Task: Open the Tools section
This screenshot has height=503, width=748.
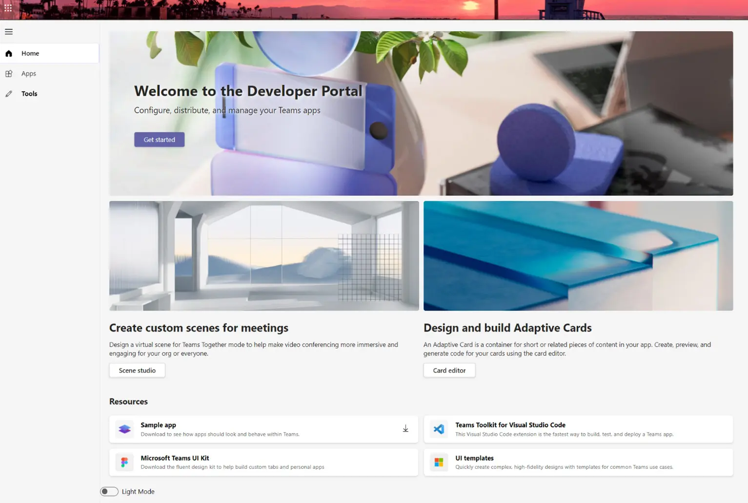Action: [x=29, y=93]
